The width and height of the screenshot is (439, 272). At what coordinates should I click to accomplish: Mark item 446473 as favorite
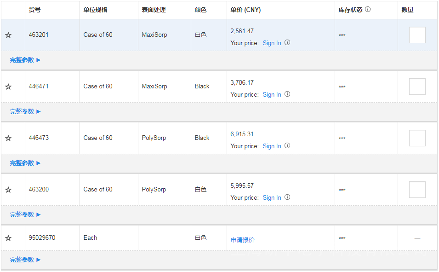pos(8,138)
